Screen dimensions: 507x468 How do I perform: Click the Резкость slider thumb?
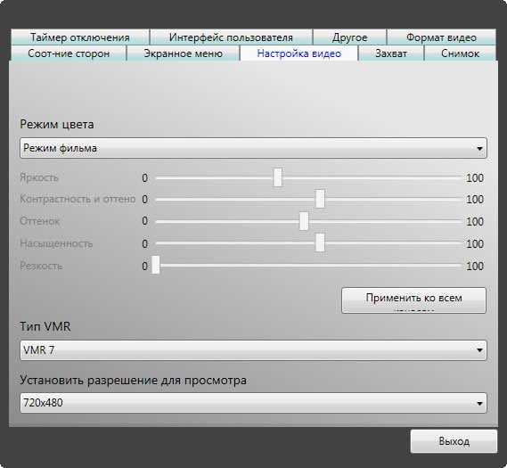coord(156,265)
